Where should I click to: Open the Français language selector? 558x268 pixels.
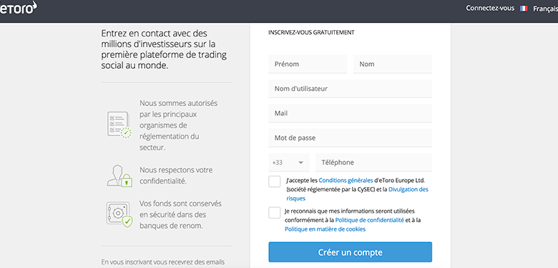pyautogui.click(x=545, y=9)
